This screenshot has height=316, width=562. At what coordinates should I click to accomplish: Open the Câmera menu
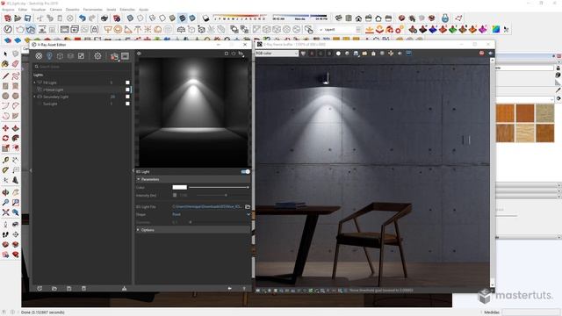tap(55, 10)
